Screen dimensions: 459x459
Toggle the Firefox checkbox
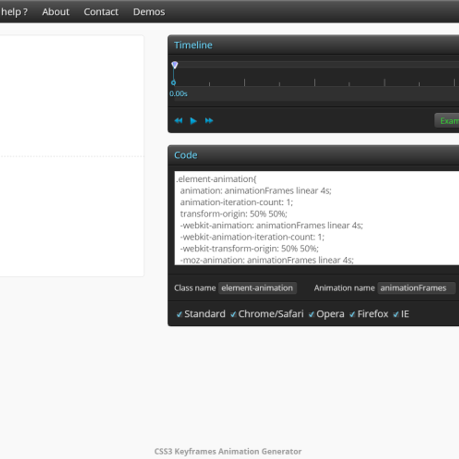pos(352,314)
